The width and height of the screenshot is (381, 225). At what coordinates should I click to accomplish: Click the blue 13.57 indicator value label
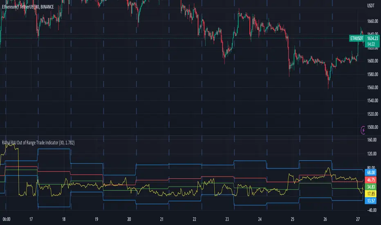(371, 201)
